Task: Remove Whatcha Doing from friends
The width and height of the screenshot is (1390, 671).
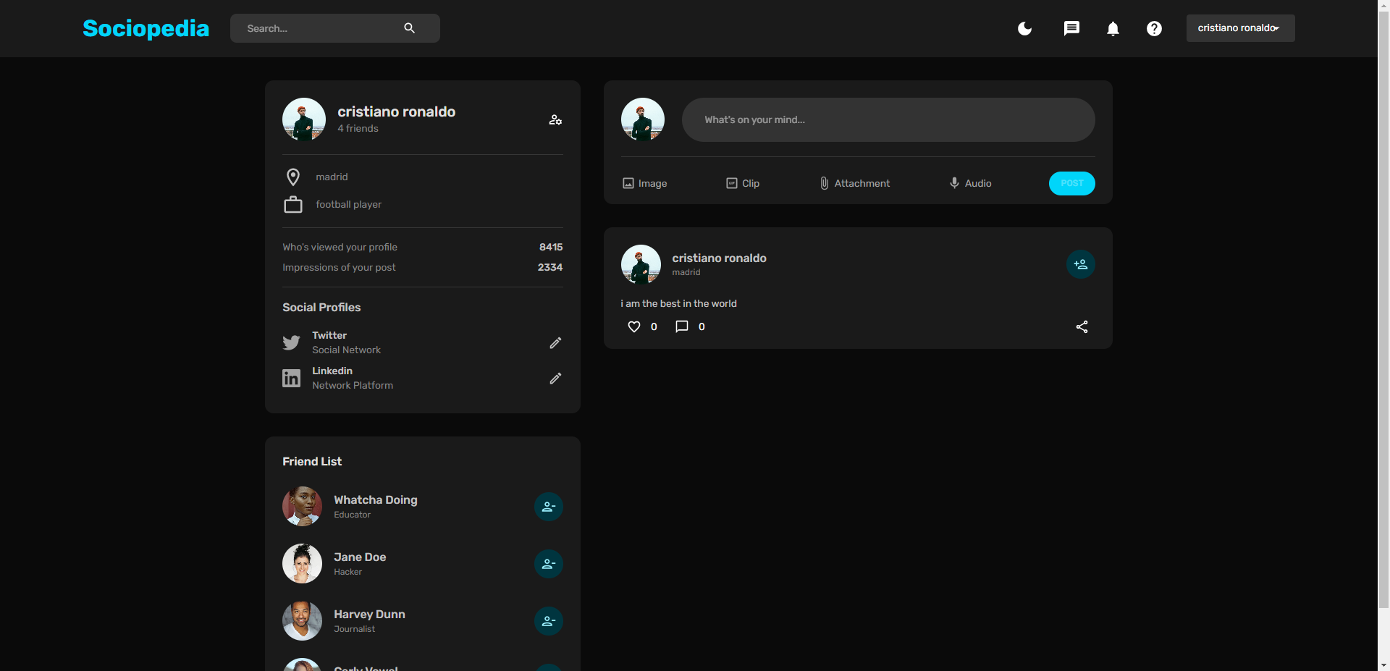Action: click(549, 507)
